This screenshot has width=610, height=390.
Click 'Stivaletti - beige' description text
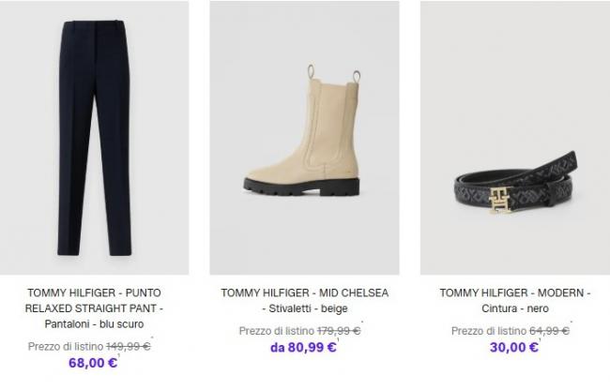pyautogui.click(x=304, y=308)
